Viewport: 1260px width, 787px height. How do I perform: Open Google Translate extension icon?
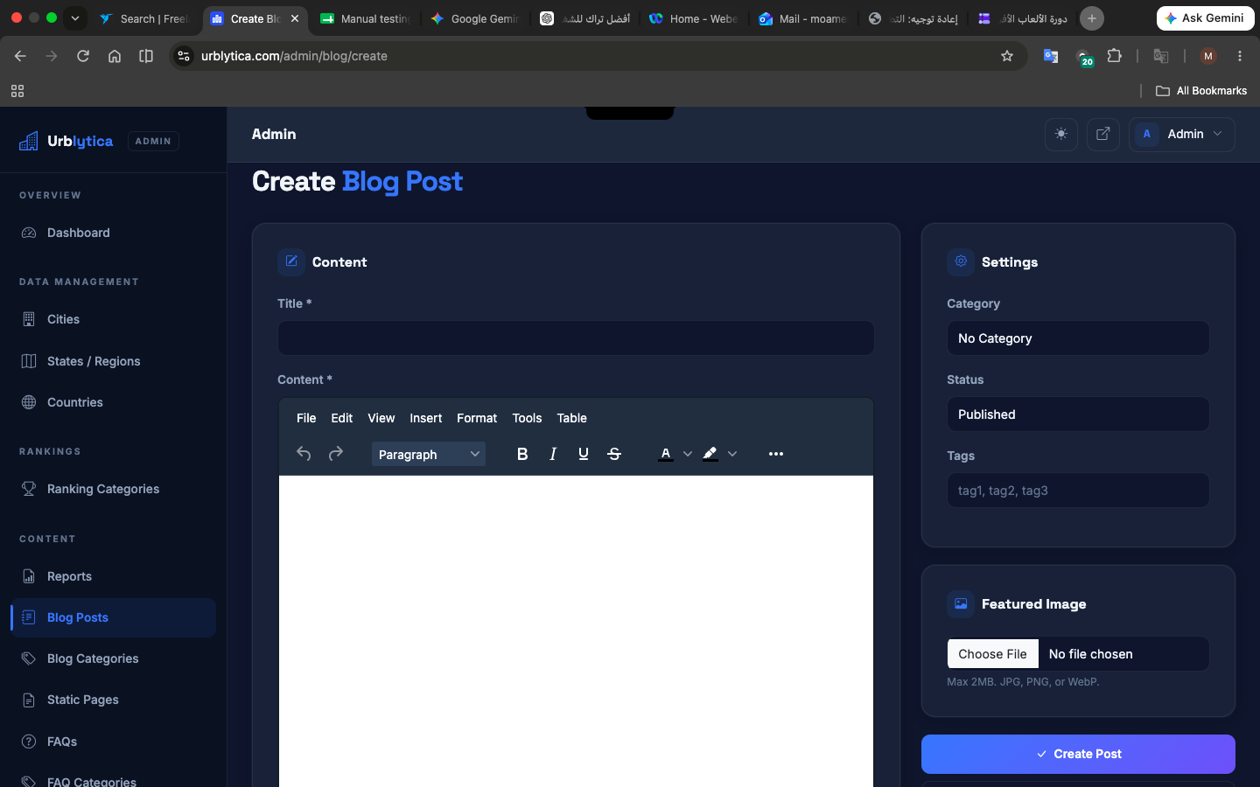coord(1051,56)
